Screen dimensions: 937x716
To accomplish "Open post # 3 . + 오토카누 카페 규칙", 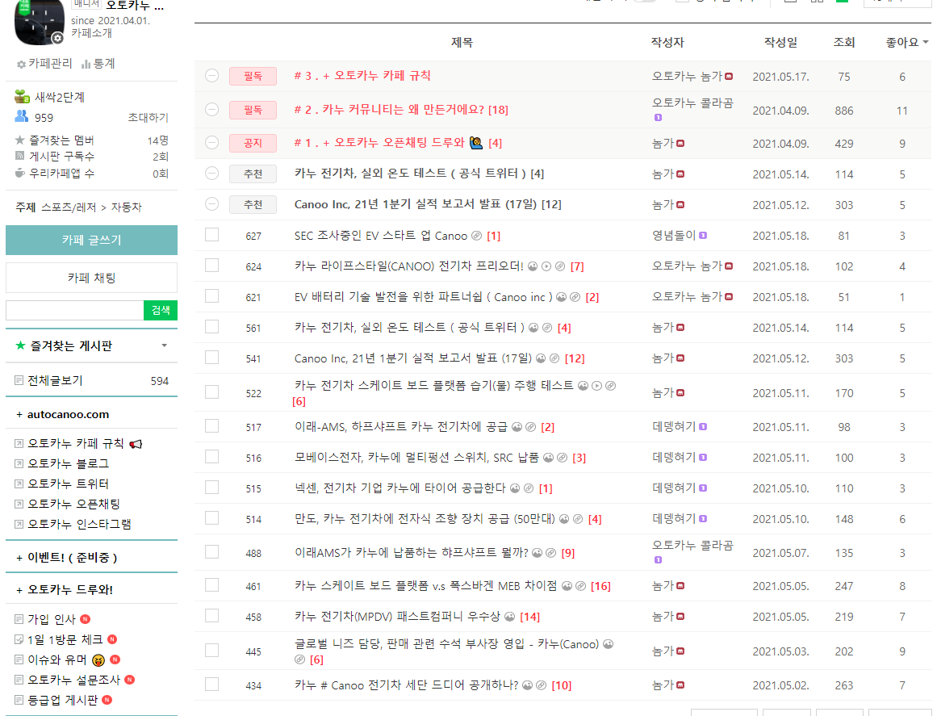I will (362, 76).
